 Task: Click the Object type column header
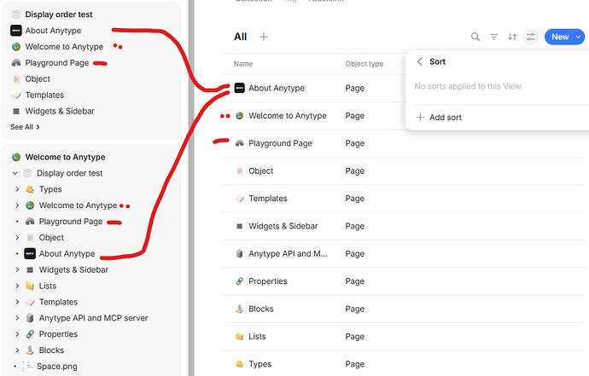point(364,64)
